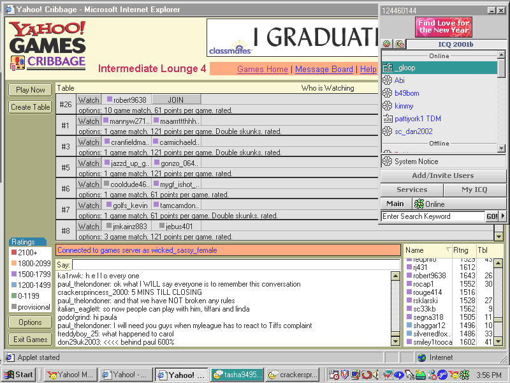This screenshot has width=510, height=383.
Task: Watch table #1 game
Action: tap(89, 121)
